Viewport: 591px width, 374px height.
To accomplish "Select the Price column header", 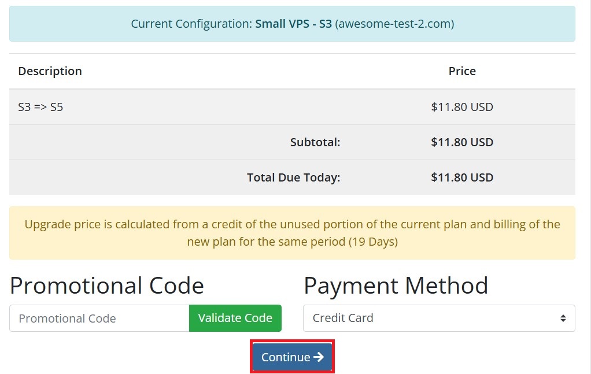I will coord(462,71).
